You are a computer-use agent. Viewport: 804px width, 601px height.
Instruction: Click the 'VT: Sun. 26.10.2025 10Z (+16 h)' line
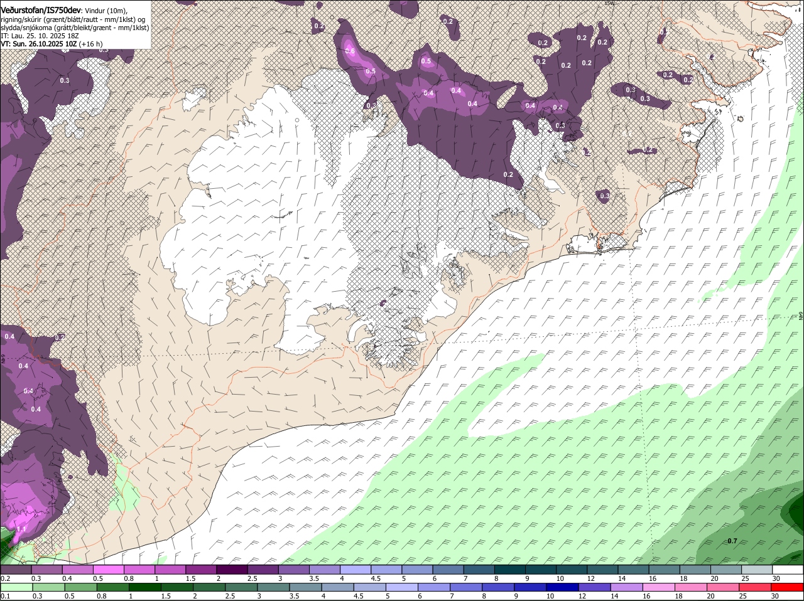tap(52, 44)
